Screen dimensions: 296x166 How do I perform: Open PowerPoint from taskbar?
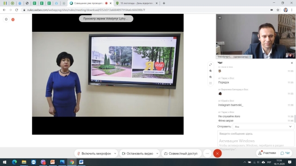click(53, 162)
